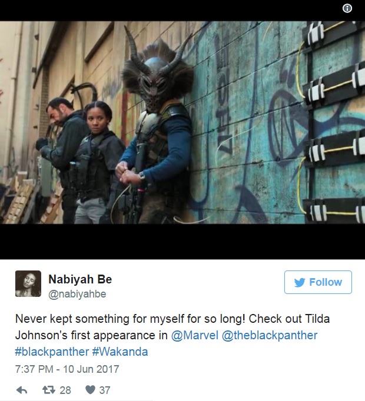This screenshot has height=401, width=365.
Task: Open Nabiyah Be's profile picture
Action: coord(28,283)
